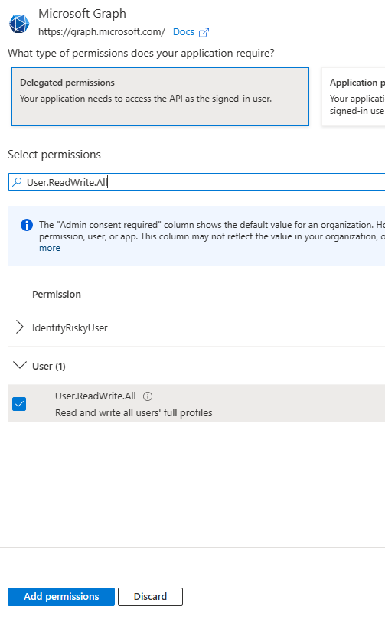Image resolution: width=385 pixels, height=619 pixels.
Task: Select the Delegated permissions card
Action: tap(160, 96)
